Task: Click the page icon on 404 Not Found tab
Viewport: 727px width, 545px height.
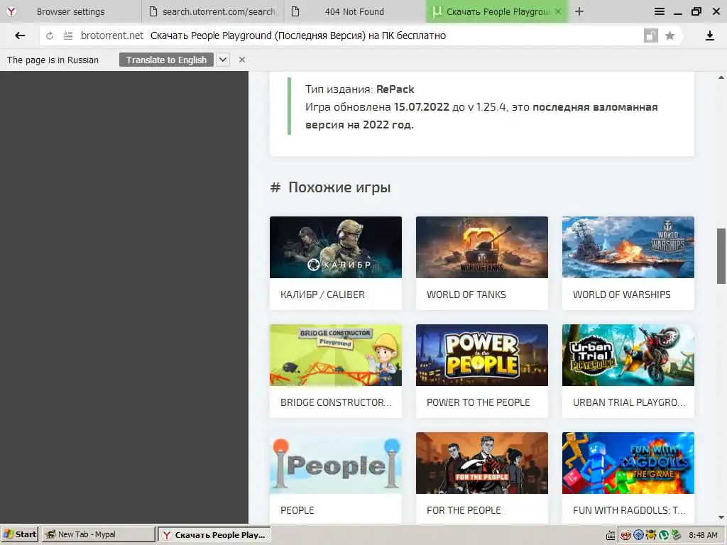Action: (x=295, y=11)
